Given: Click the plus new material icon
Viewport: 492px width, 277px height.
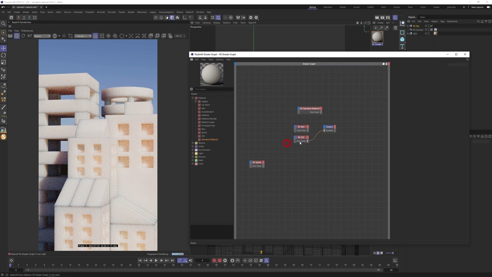Looking at the screenshot, I should (376, 28).
